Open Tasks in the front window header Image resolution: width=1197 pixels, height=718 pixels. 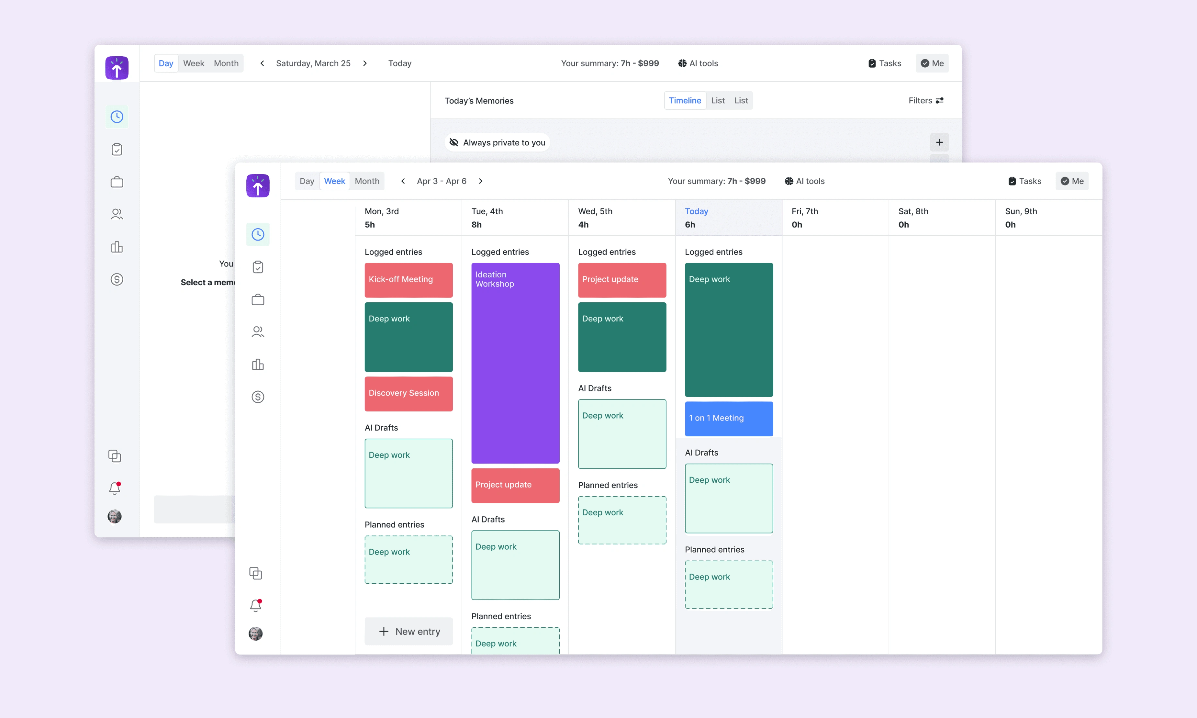(1024, 181)
